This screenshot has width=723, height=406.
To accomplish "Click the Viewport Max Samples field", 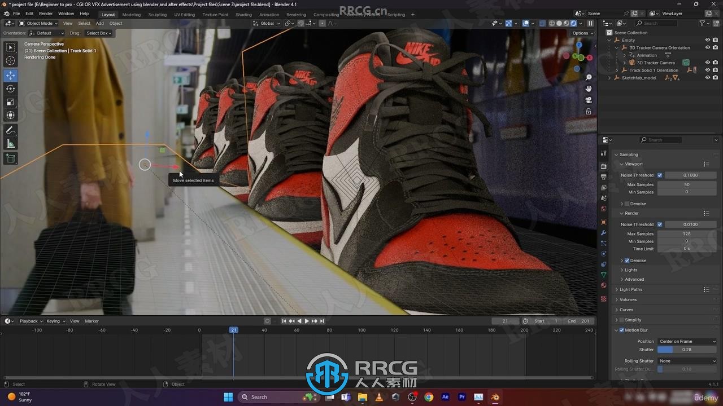I will tap(687, 184).
